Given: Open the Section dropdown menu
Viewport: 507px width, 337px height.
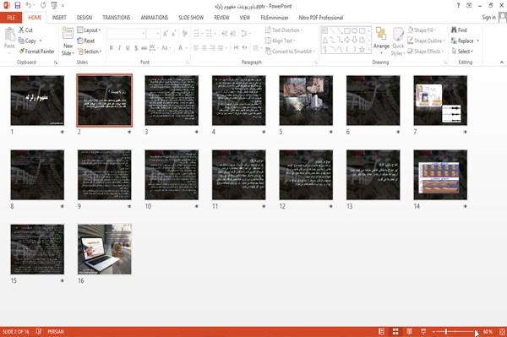Looking at the screenshot, I should tap(90, 52).
